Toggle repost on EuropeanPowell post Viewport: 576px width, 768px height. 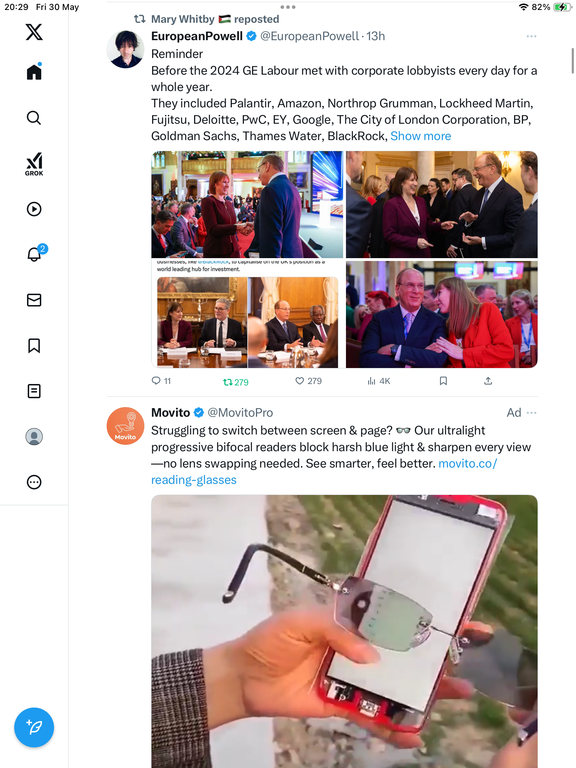pyautogui.click(x=235, y=382)
